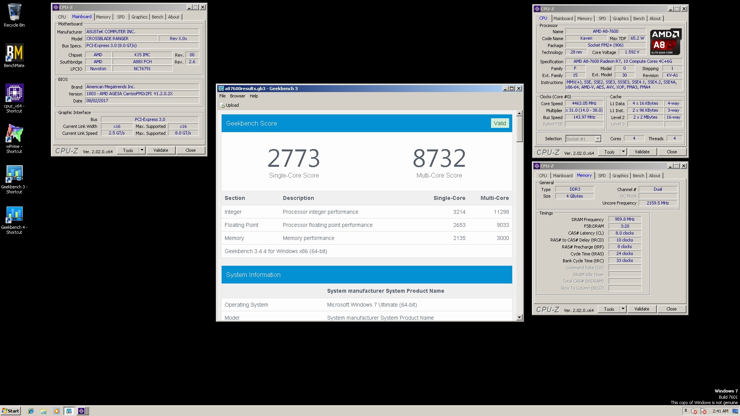
Task: Show hidden tray icons
Action: point(686,411)
